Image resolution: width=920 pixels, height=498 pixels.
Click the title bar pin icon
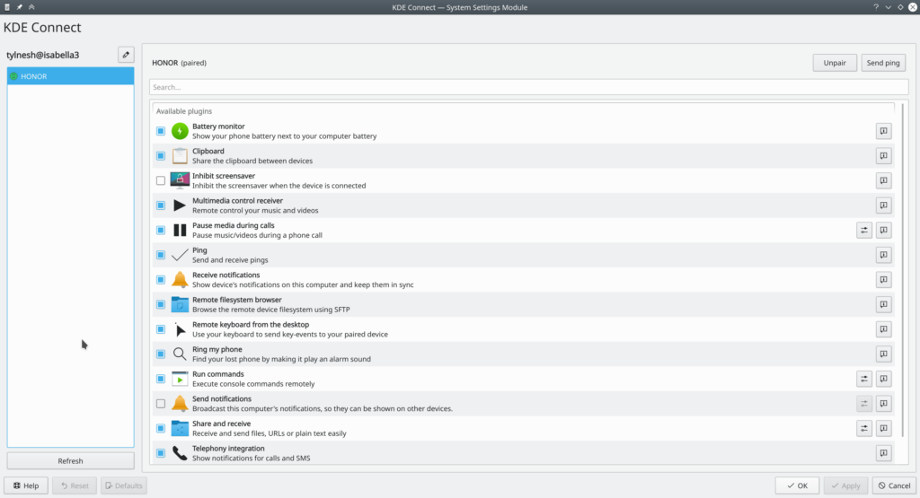[x=20, y=7]
